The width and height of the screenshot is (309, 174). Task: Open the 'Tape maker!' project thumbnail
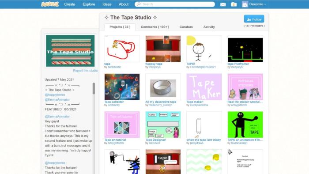[204, 87]
